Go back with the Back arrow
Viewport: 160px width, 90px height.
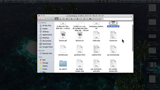40,19
